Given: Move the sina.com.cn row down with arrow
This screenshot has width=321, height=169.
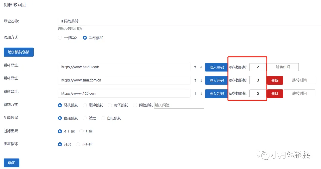Looking at the screenshot, I should coord(201,80).
